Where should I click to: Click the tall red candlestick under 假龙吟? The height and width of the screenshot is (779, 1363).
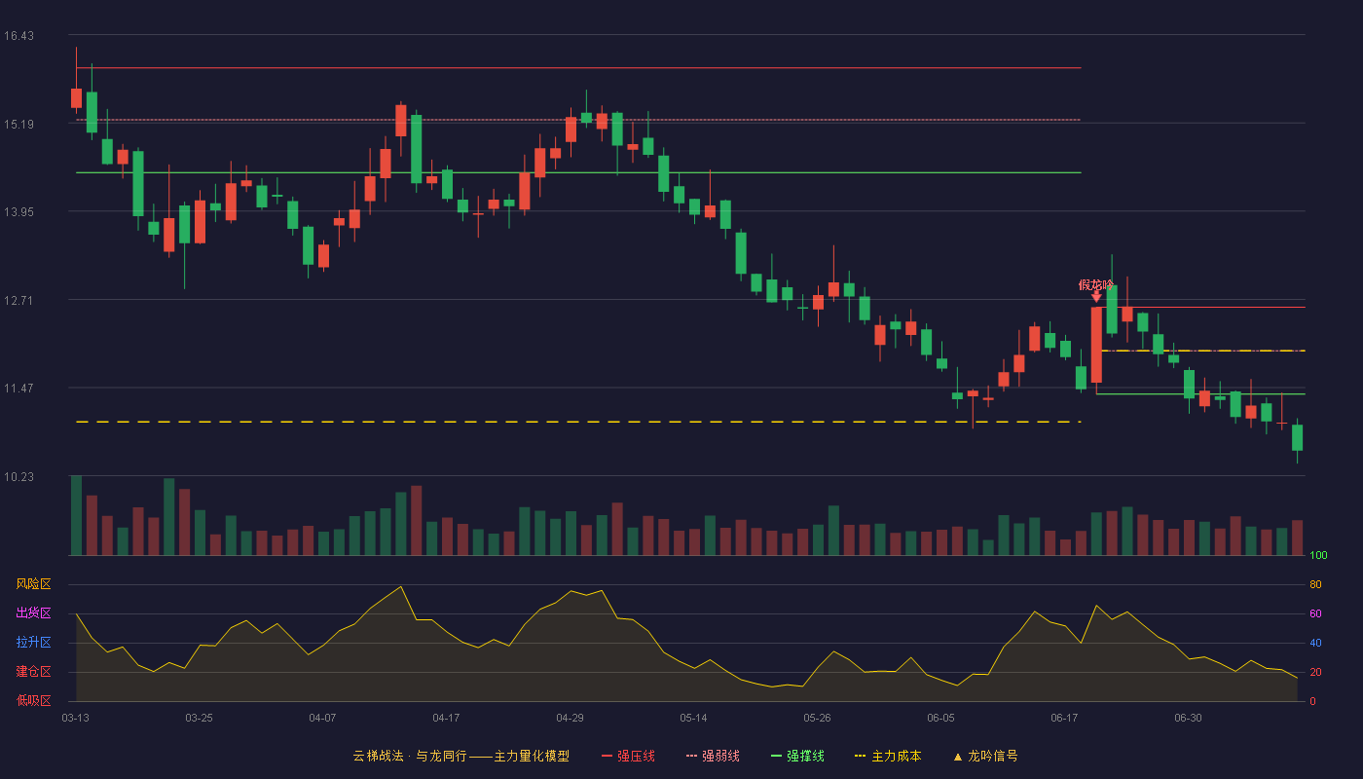pos(1096,345)
